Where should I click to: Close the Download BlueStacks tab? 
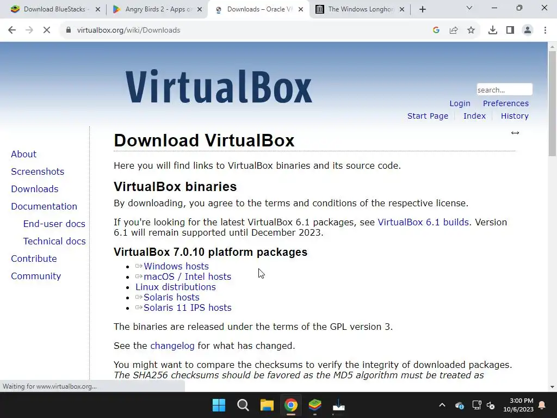[98, 9]
